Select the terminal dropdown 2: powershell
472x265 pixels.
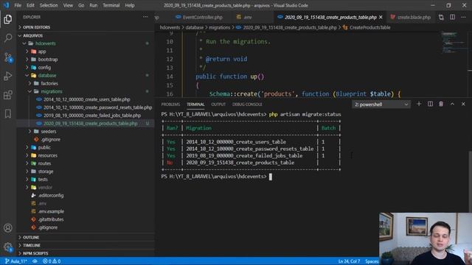381,105
